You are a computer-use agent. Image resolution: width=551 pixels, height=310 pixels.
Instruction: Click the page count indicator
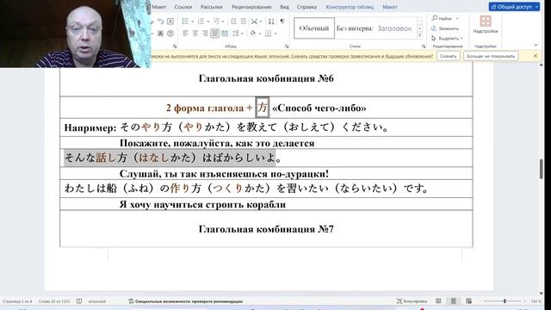17,301
